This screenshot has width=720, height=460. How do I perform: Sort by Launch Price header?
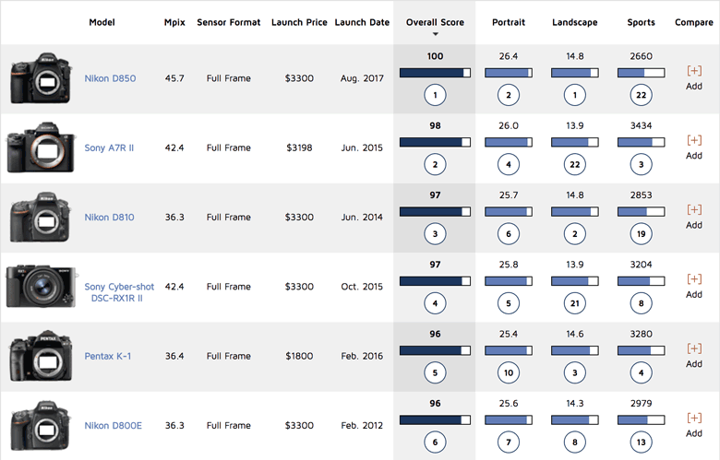(299, 22)
